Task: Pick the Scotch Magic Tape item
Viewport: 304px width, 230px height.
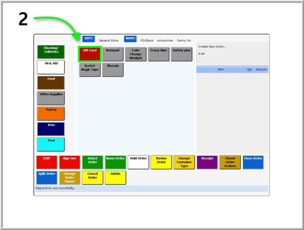Action: [x=90, y=70]
